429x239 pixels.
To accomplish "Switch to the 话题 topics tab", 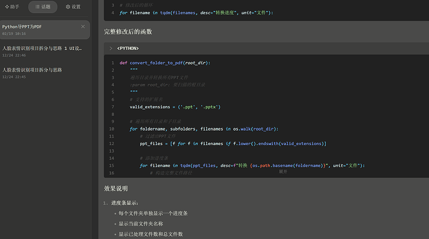I will click(43, 7).
